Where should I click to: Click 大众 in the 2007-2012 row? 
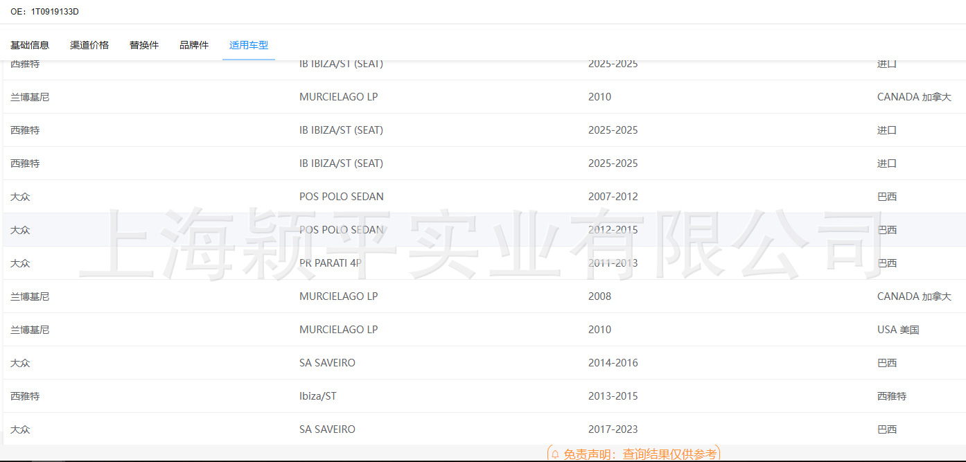(x=20, y=197)
